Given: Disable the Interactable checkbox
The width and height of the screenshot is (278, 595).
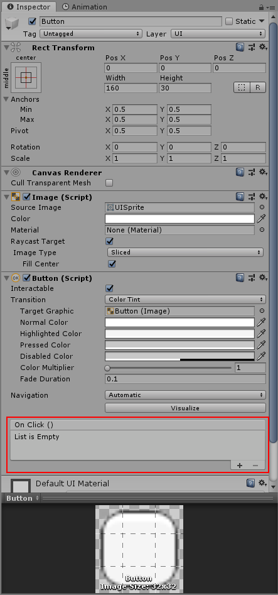Looking at the screenshot, I should coord(109,288).
